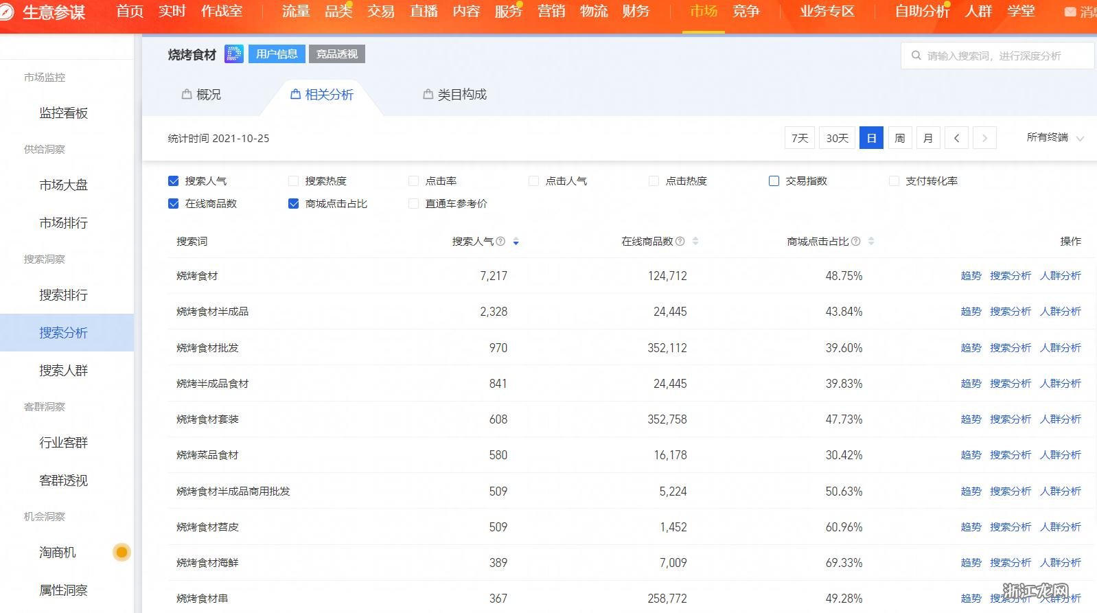Click inside the 请输入搜索词 search field
Image resolution: width=1097 pixels, height=613 pixels.
click(x=997, y=56)
